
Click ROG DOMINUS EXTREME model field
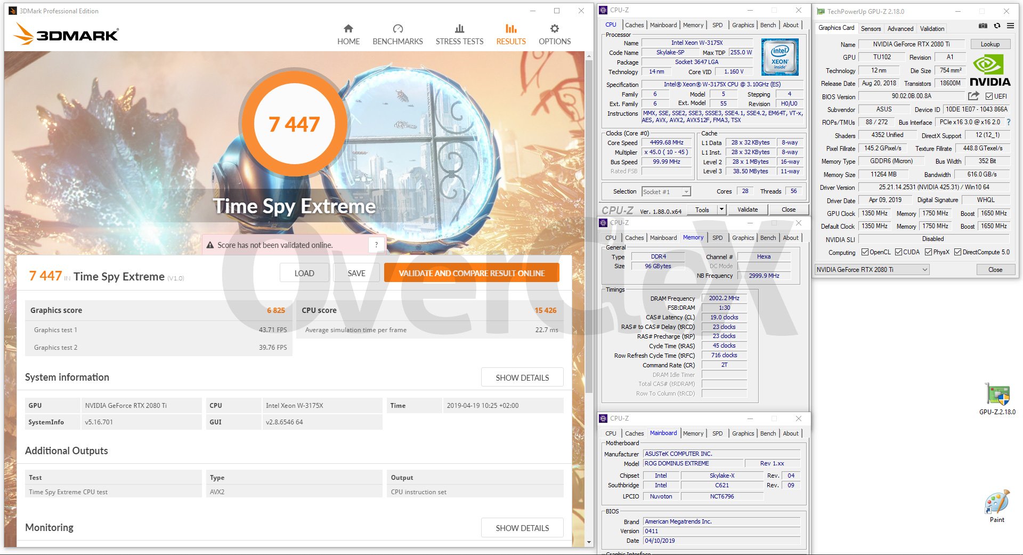[693, 463]
